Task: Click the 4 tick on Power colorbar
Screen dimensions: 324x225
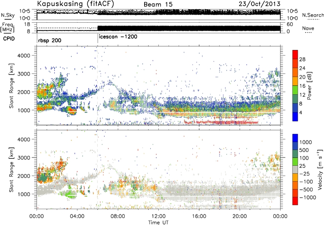Action: (301, 112)
